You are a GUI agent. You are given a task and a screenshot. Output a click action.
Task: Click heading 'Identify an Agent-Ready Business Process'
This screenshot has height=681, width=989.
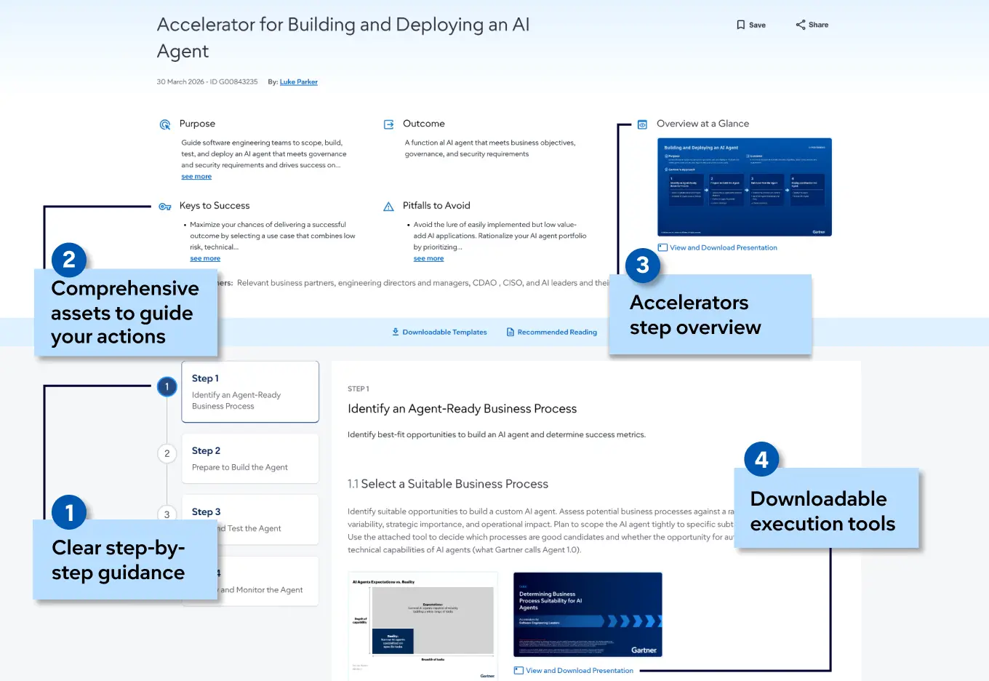coord(463,409)
